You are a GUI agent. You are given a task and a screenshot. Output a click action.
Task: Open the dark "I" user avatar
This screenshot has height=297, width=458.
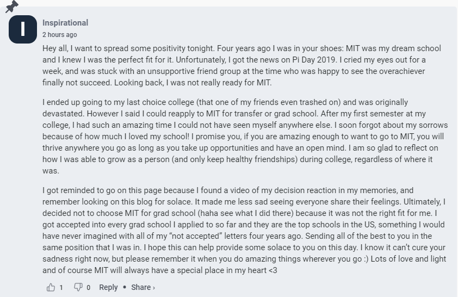(x=23, y=29)
